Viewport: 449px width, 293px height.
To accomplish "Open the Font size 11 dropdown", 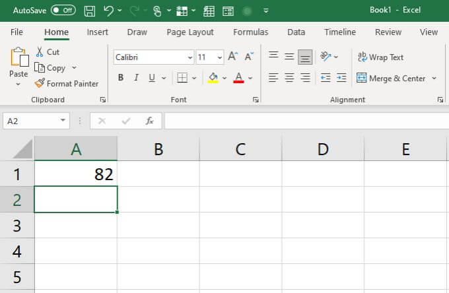I will [220, 57].
